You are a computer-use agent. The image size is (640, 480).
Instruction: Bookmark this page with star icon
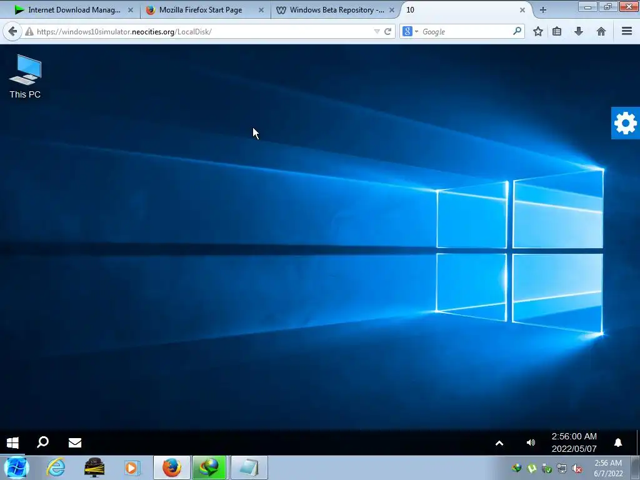[538, 31]
